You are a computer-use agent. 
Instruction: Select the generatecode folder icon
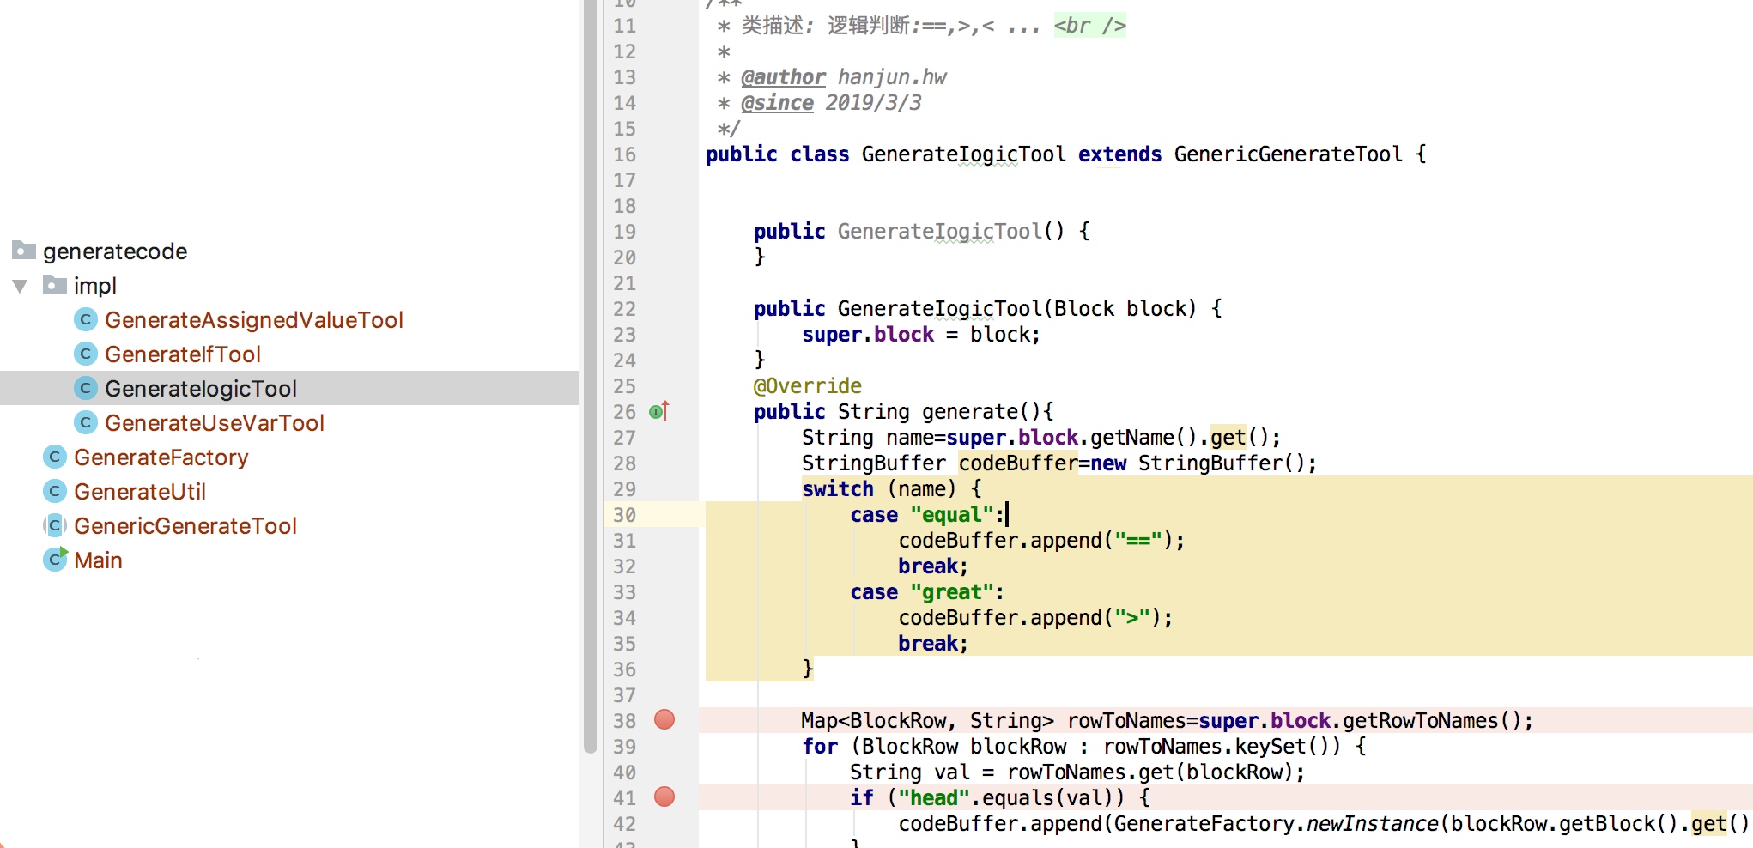pos(24,251)
